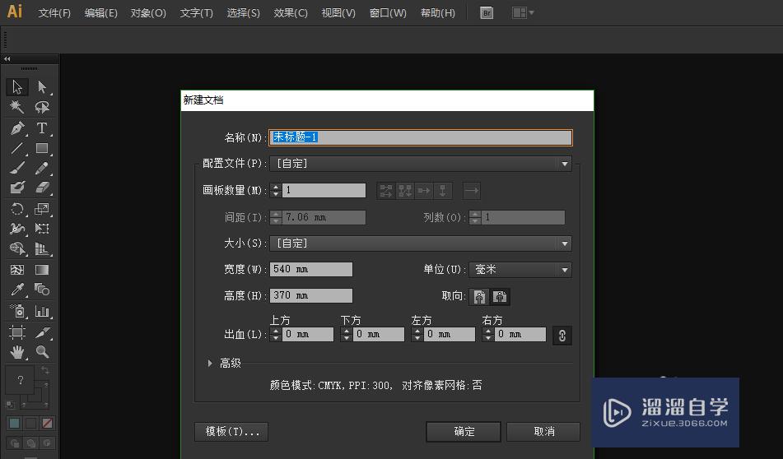This screenshot has height=459, width=783.
Task: Select the Blend tool
Action: 42,290
